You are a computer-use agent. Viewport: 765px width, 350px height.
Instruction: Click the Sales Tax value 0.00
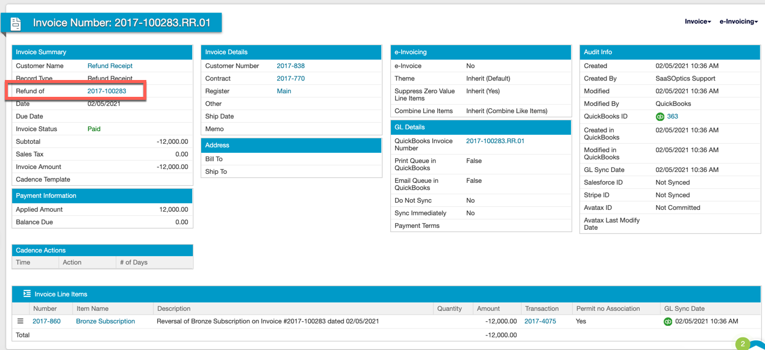click(x=181, y=155)
